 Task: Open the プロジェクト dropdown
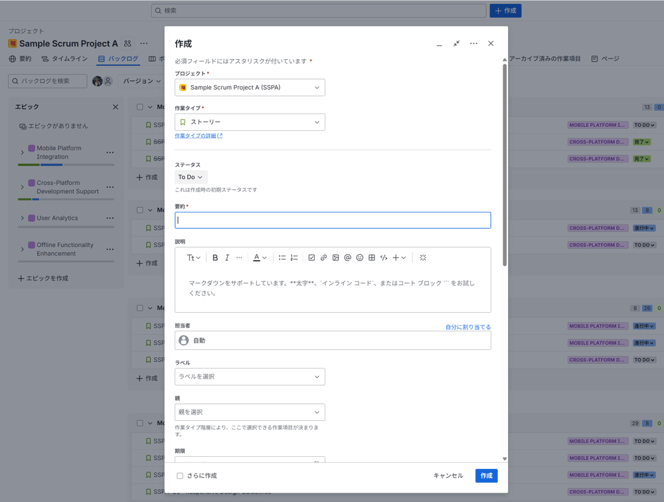click(250, 88)
